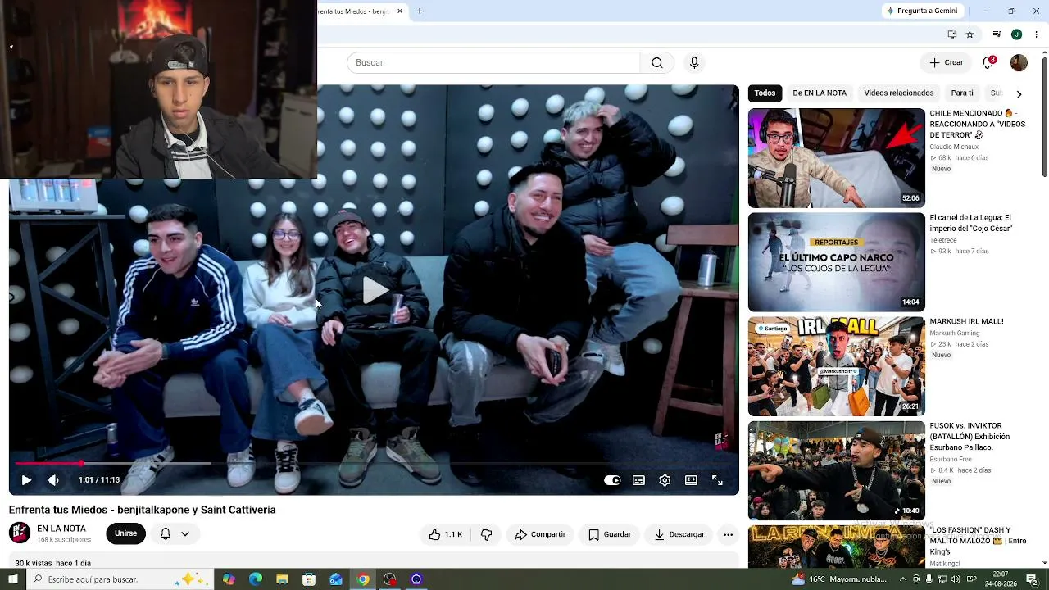Open the three-dot more actions menu below the video

[728, 534]
